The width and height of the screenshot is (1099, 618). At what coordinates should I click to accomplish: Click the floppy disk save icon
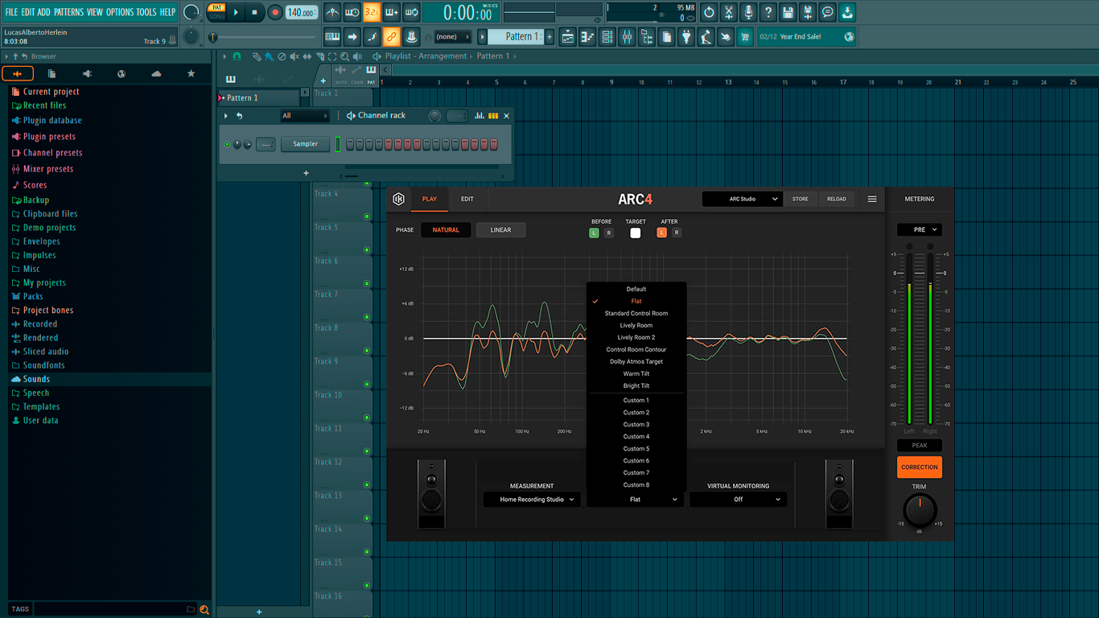[788, 12]
